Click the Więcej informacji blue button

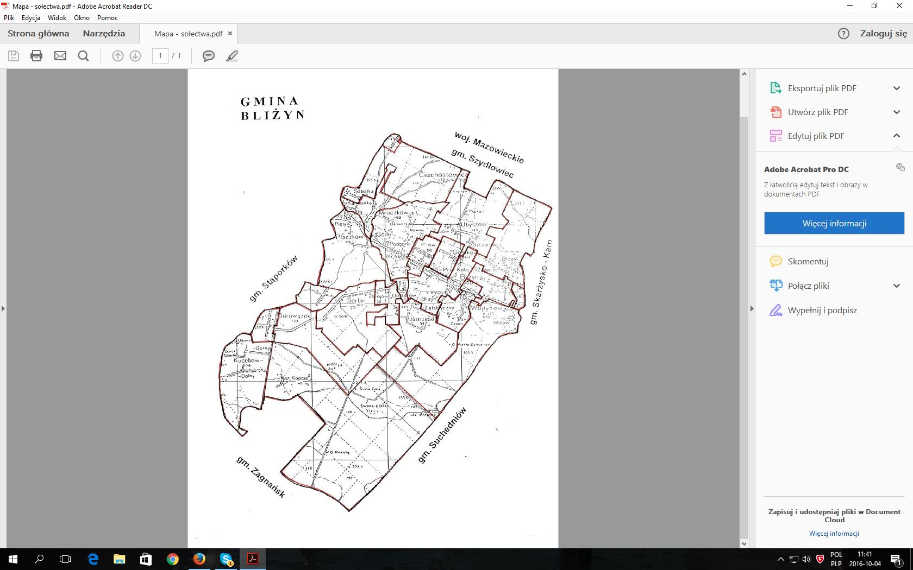click(834, 223)
